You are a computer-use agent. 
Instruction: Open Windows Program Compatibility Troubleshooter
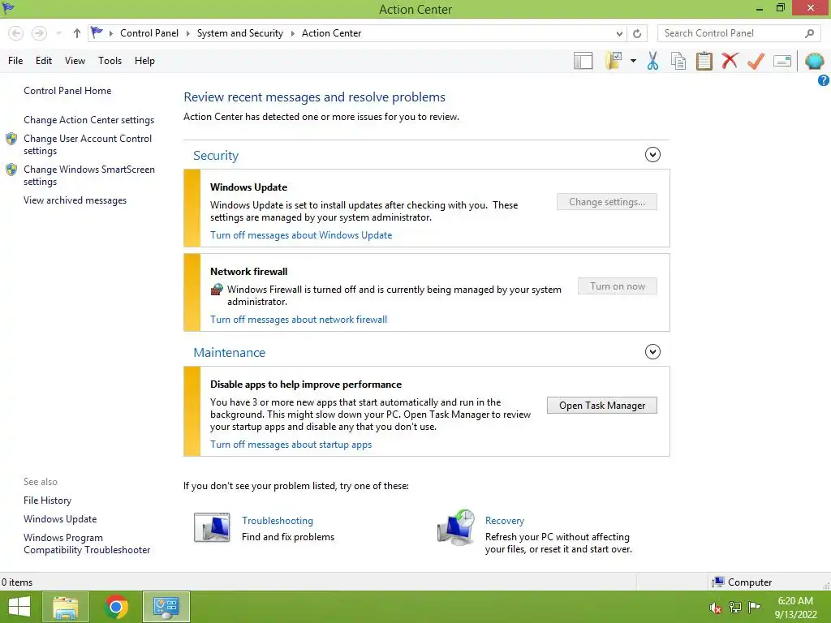pyautogui.click(x=87, y=544)
